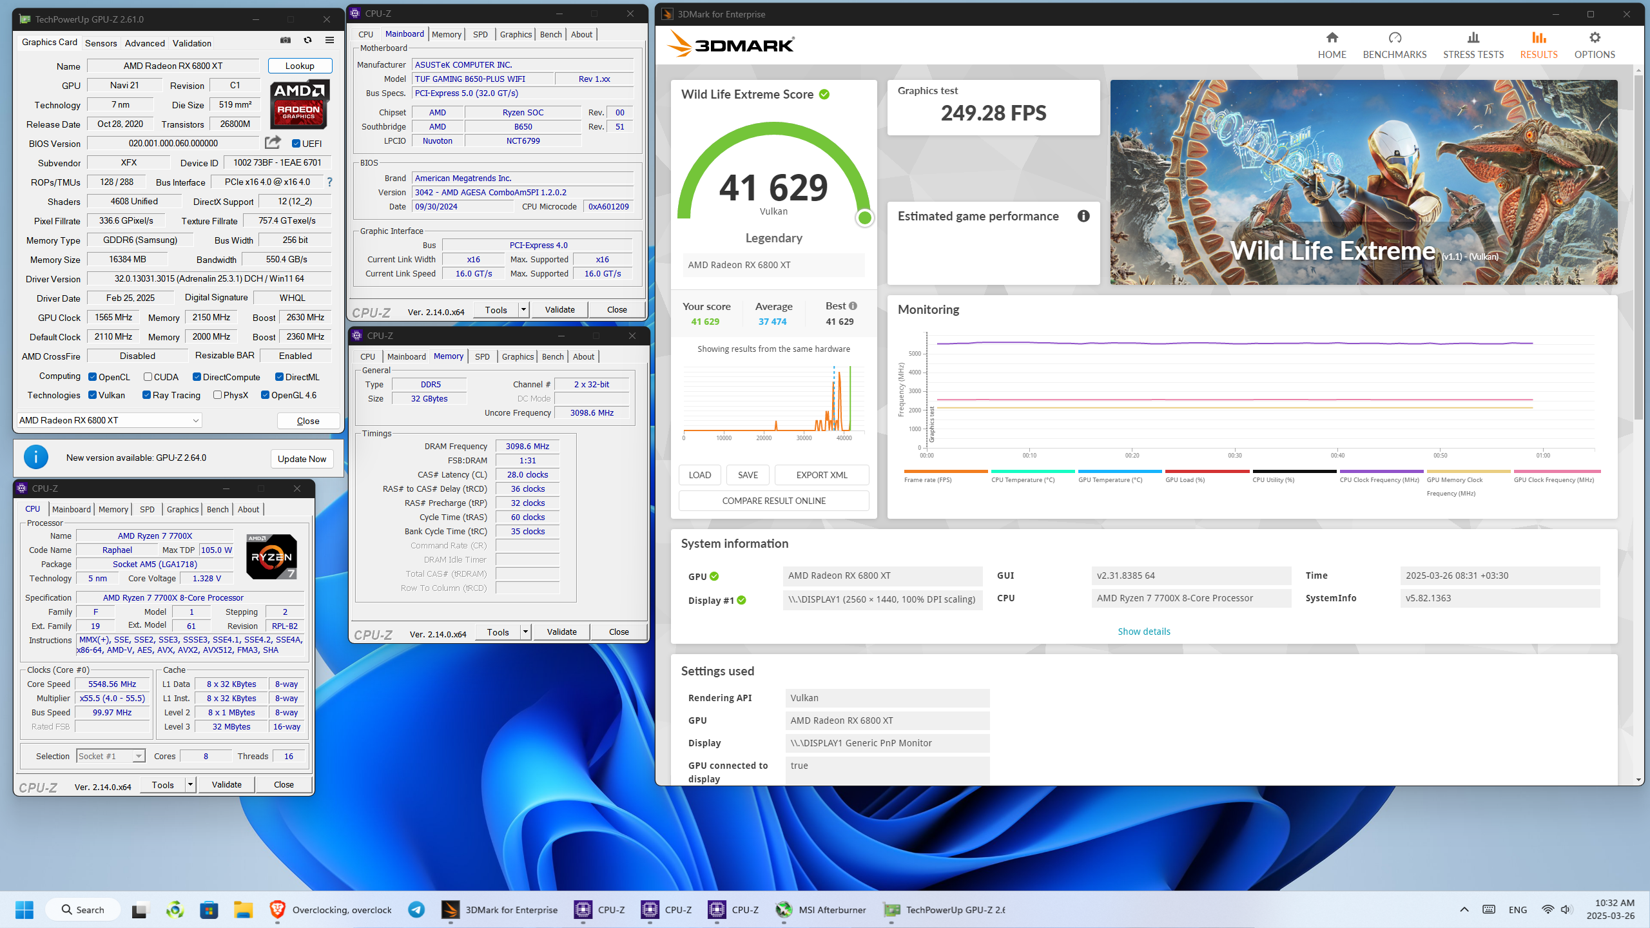This screenshot has width=1650, height=928.
Task: Open Telegram from the taskbar
Action: (416, 910)
